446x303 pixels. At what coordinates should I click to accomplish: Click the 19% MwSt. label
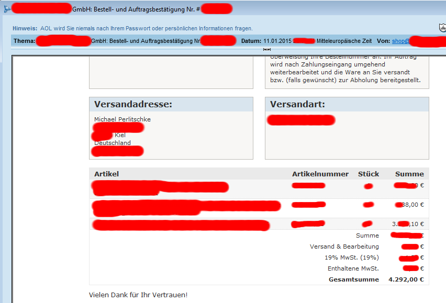coord(351,257)
